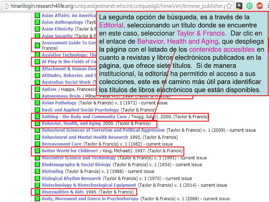Click green square beside Australian Social Work

coord(37,82)
